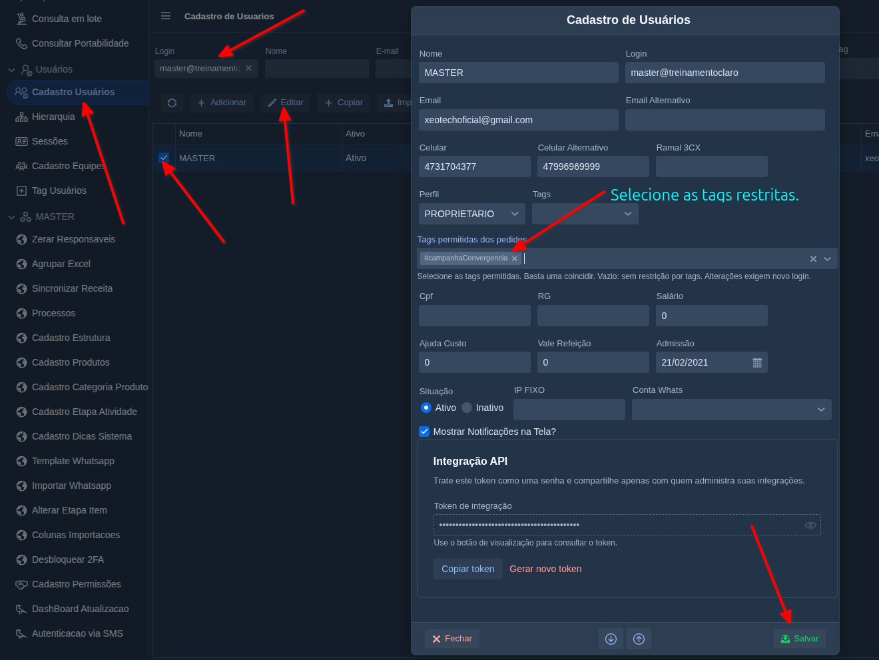Open the Admissão calendar picker icon

[x=757, y=362]
